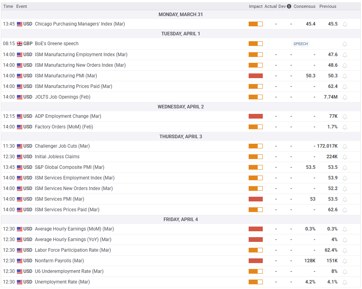362x289 pixels.
Task: Click US flag next to Nonfarm Payrolls
Action: (x=20, y=261)
